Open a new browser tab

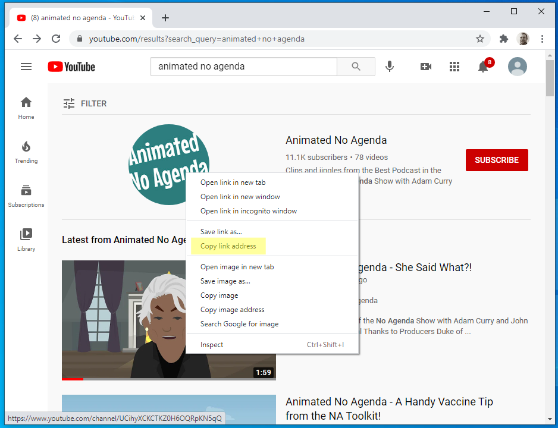click(165, 18)
